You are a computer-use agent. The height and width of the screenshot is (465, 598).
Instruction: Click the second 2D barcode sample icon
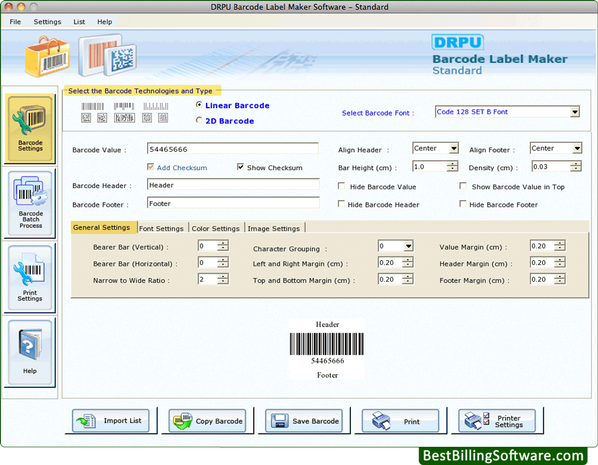(x=102, y=118)
